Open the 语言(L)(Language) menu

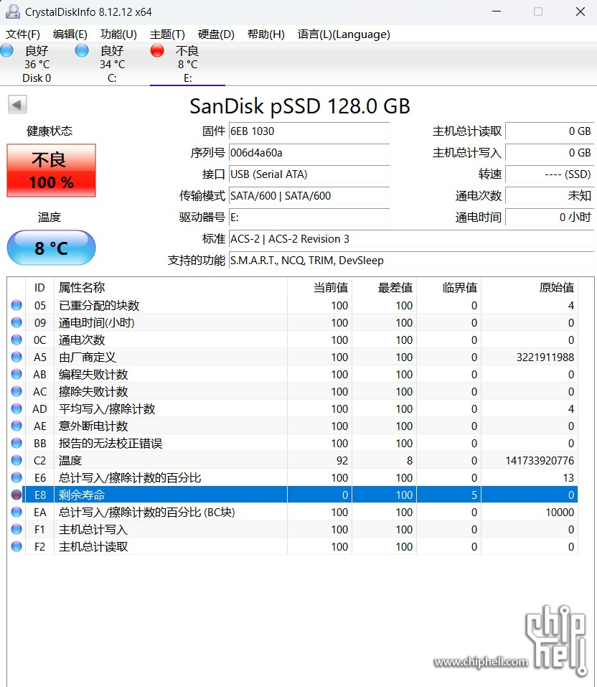pos(344,34)
